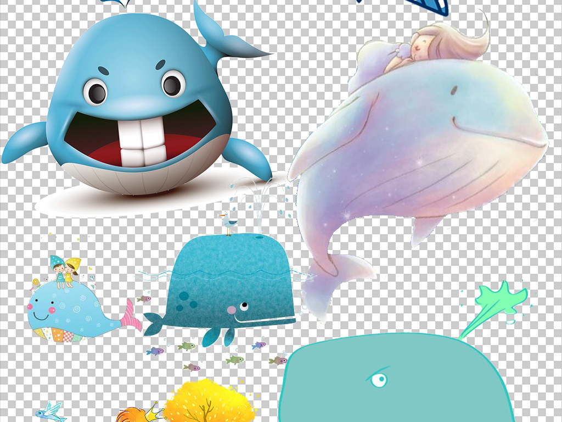Select the flying fish with wings

pyautogui.click(x=50, y=411)
